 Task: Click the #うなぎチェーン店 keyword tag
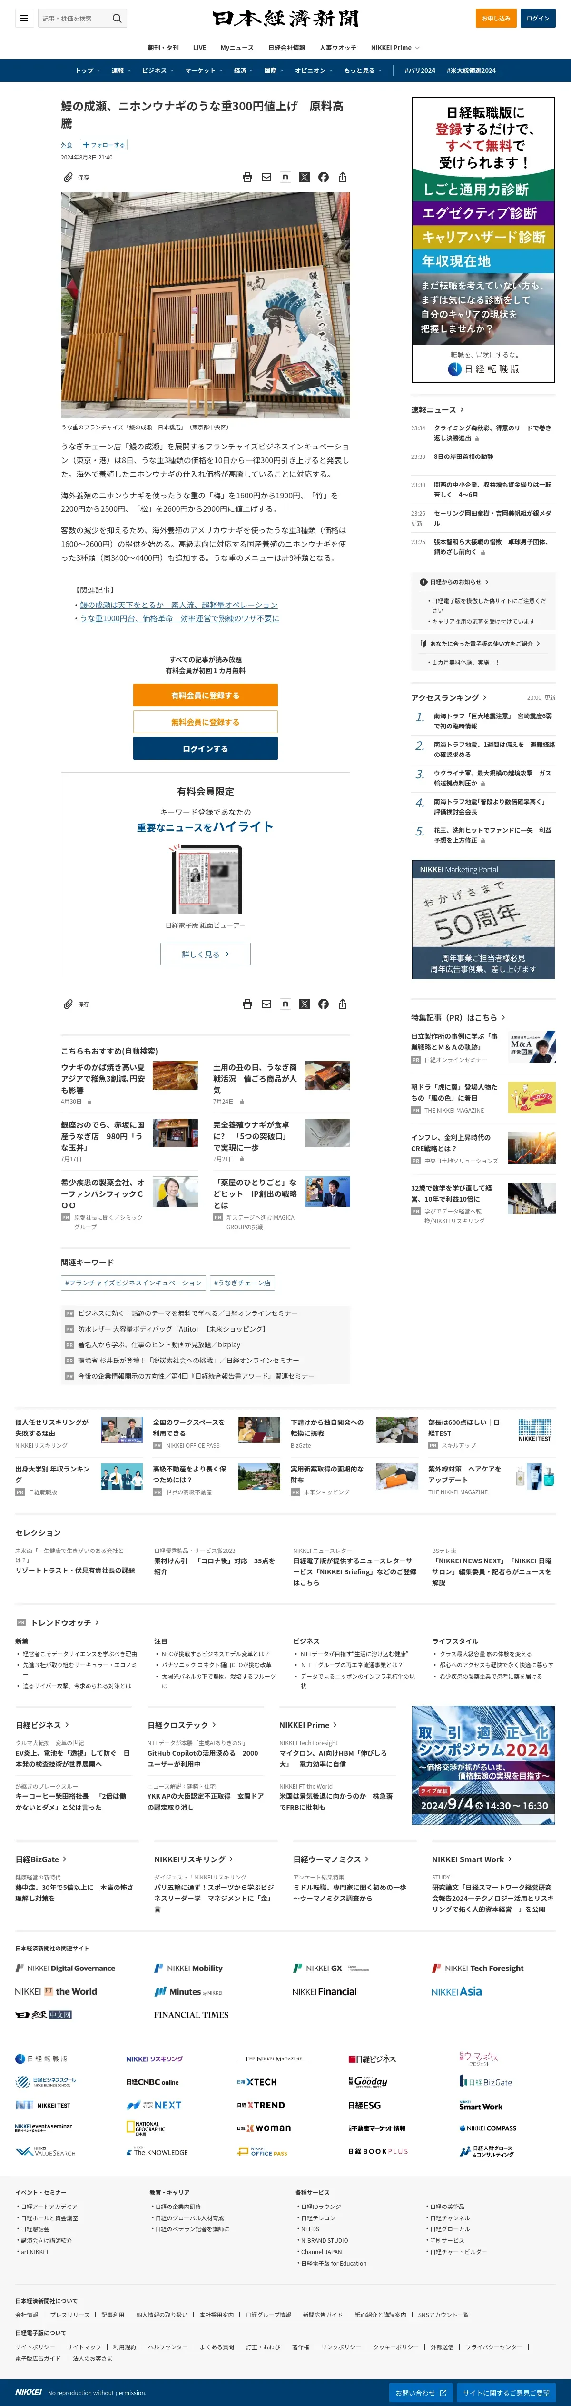click(243, 1283)
